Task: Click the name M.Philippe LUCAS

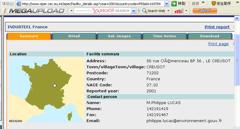Action: coord(163,103)
